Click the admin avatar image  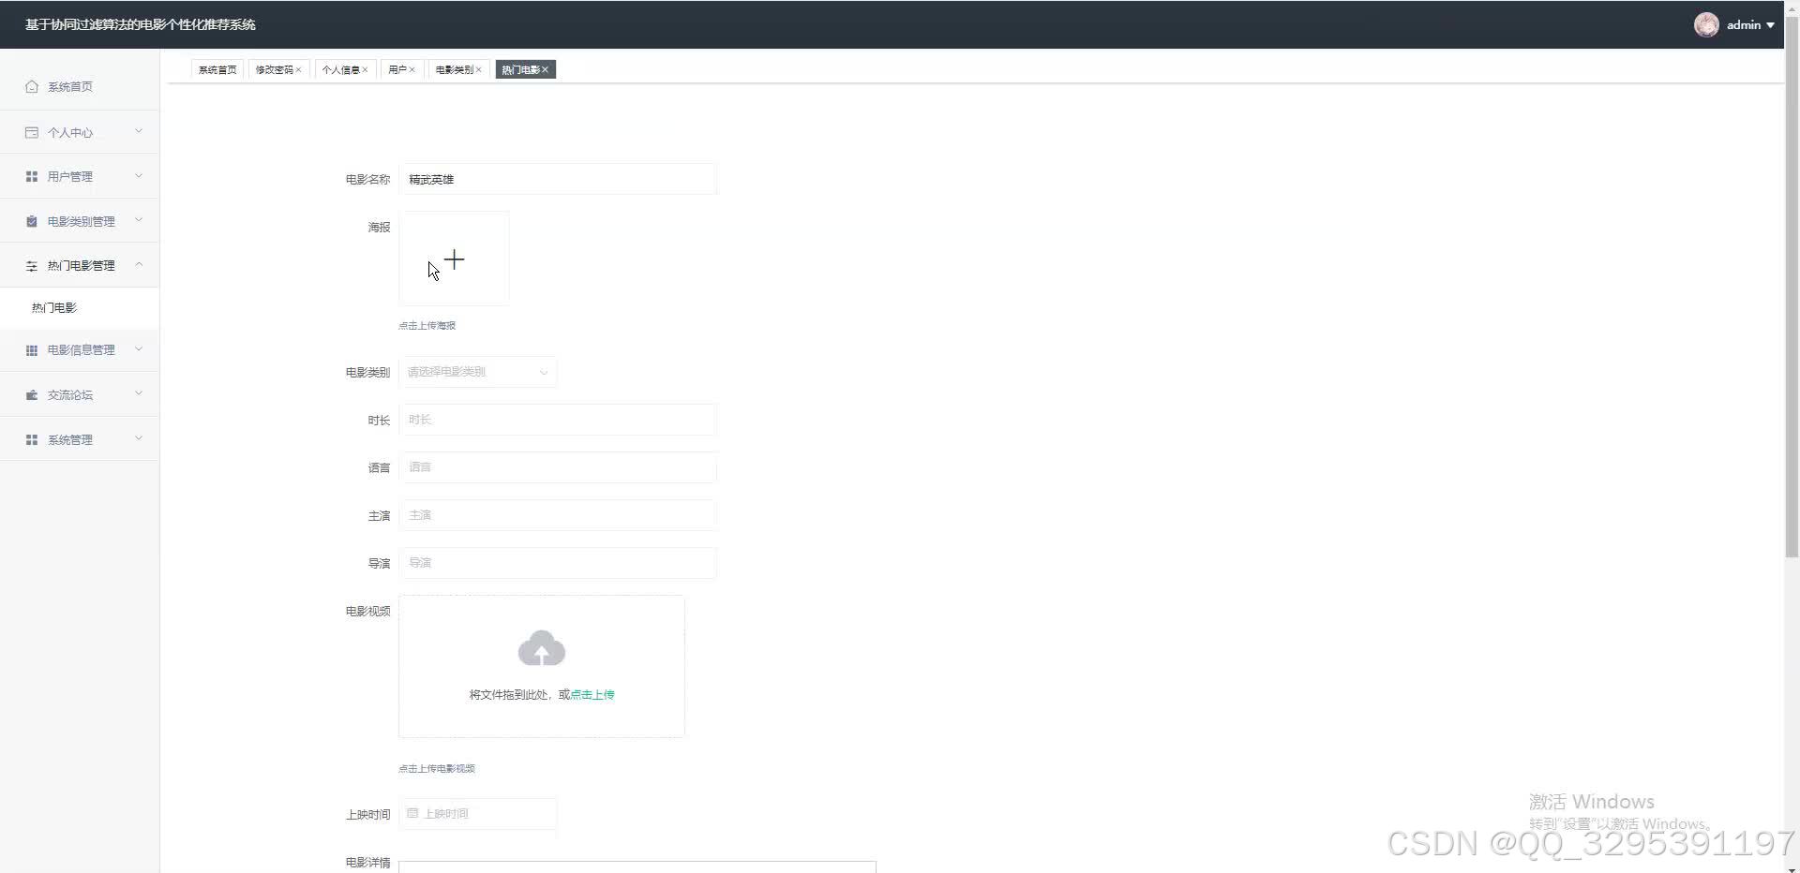click(1706, 24)
